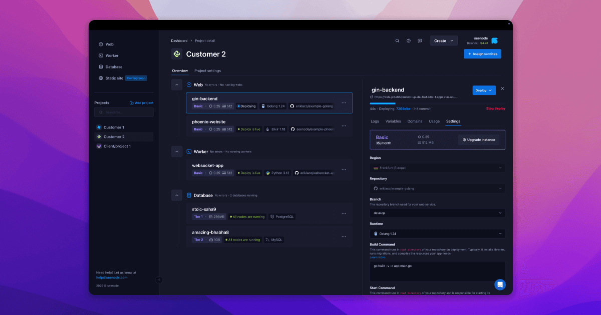
Task: Open options menu for phoenix-website
Action: (344, 125)
